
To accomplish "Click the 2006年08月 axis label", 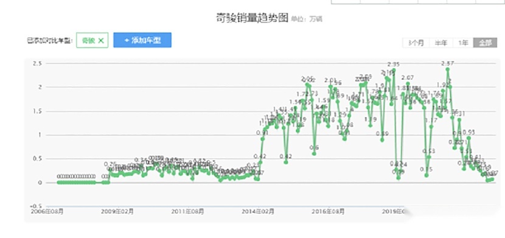I will click(x=47, y=212).
